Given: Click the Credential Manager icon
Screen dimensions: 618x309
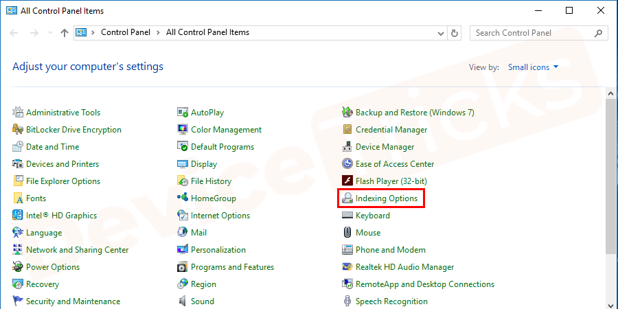Looking at the screenshot, I should (x=347, y=130).
